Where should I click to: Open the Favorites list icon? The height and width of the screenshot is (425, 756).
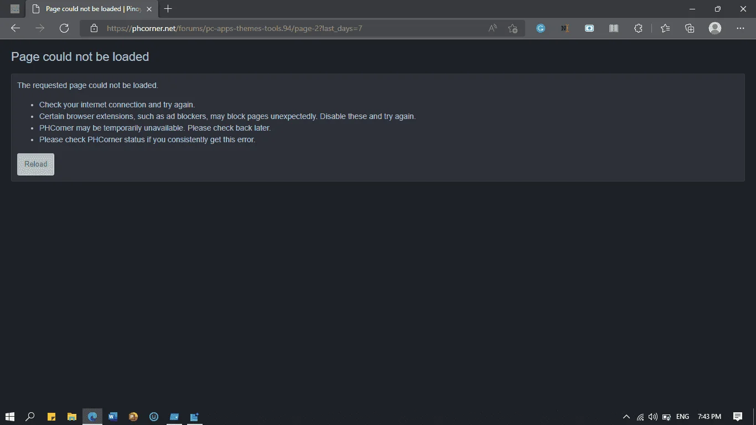(665, 28)
